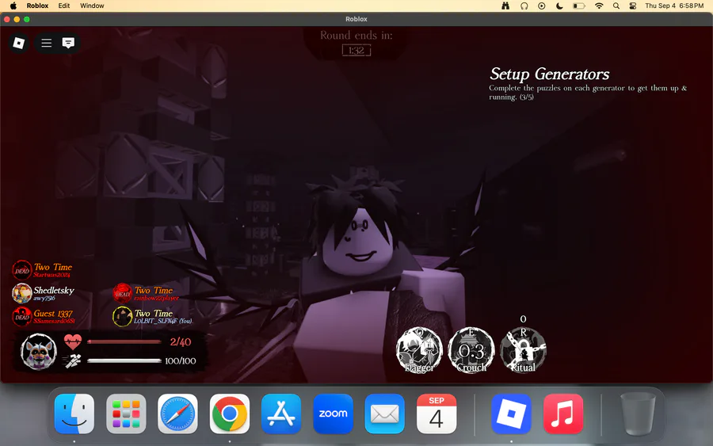This screenshot has height=446, width=713.
Task: Open the Window menu
Action: tap(92, 6)
